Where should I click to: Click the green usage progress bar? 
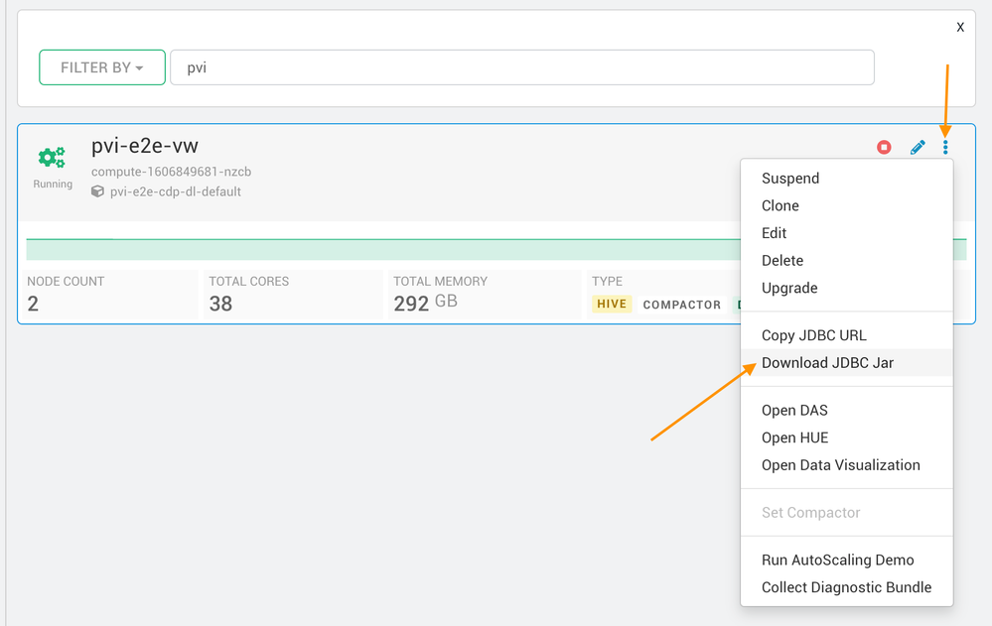click(x=377, y=249)
